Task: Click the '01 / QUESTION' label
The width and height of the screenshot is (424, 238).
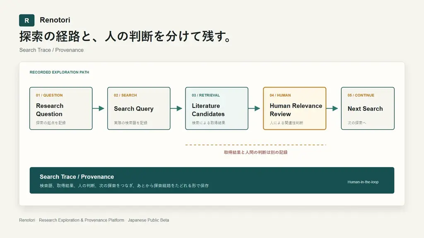Action: tap(49, 95)
